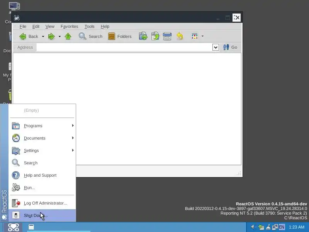Click the green Forward arrow

click(51, 36)
